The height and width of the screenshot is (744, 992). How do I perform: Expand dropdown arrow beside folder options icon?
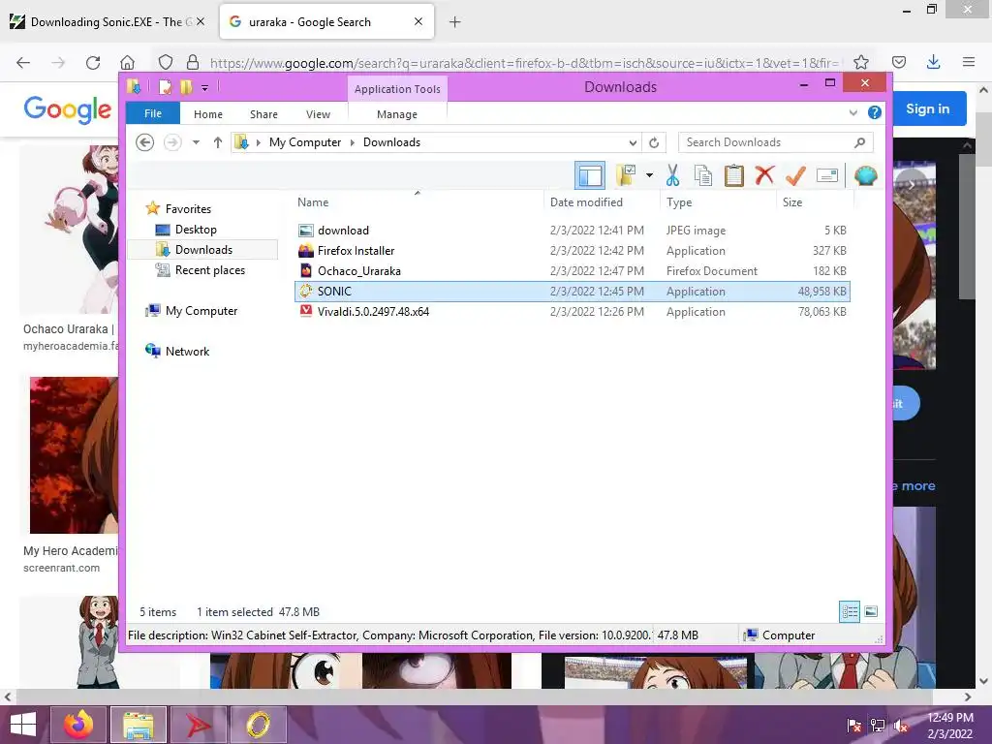[649, 175]
